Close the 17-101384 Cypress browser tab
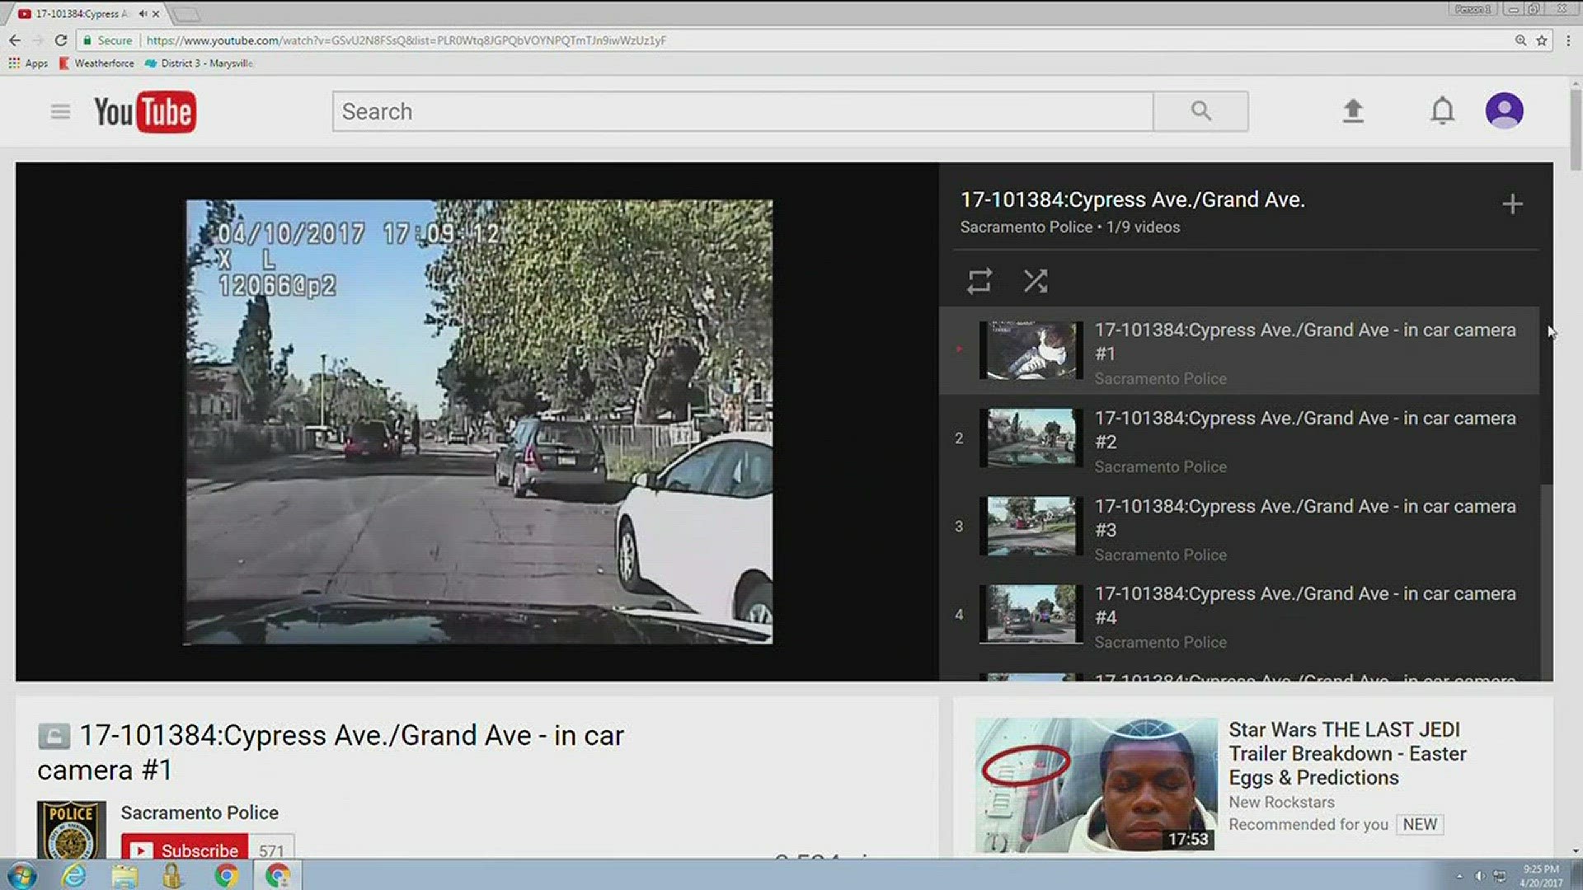 point(156,13)
